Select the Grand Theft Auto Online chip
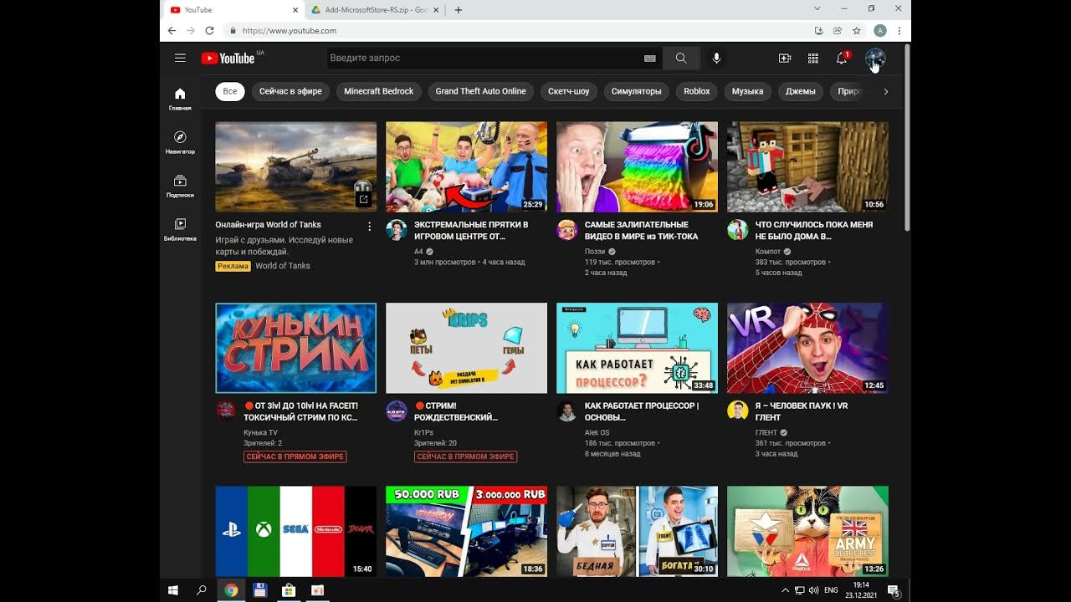Viewport: 1071px width, 602px height. pos(481,91)
